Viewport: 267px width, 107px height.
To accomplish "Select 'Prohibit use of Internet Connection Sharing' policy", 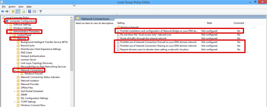I will 158,46.
